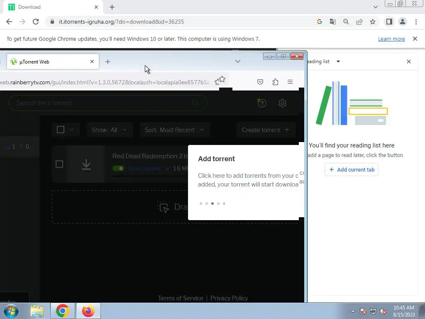Screen dimensions: 425x319
Task: Click Firefox URL bar rainberrytv address
Action: [x=105, y=82]
